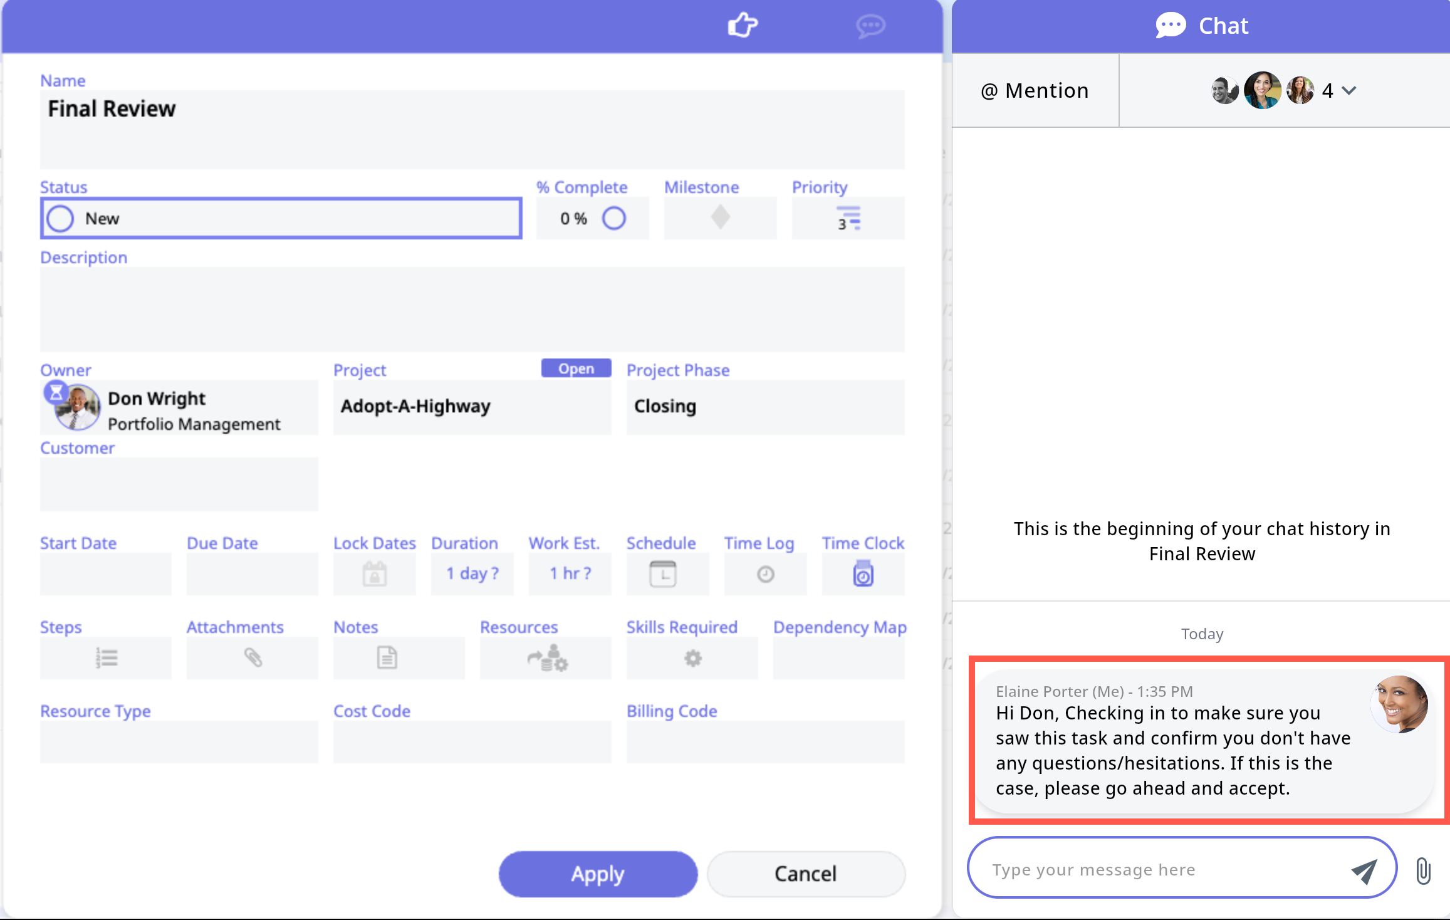Viewport: 1450px width, 920px height.
Task: Open the Time Clock stopwatch icon
Action: tap(863, 573)
